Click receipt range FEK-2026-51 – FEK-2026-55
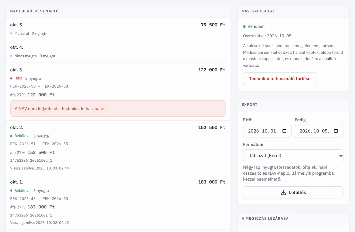The width and height of the screenshot is (355, 232). pos(39,144)
